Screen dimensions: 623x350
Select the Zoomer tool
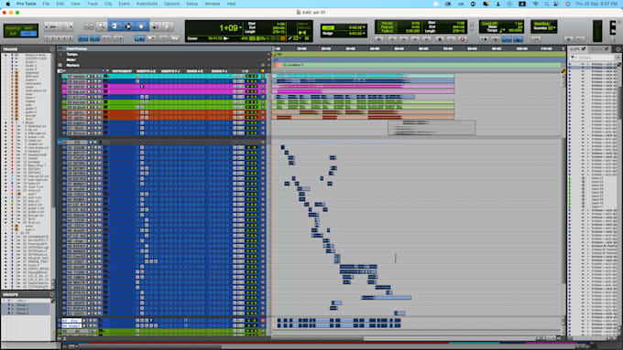coord(102,27)
